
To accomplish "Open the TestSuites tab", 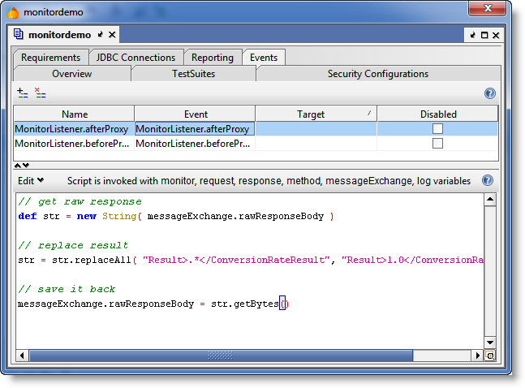I will click(193, 74).
